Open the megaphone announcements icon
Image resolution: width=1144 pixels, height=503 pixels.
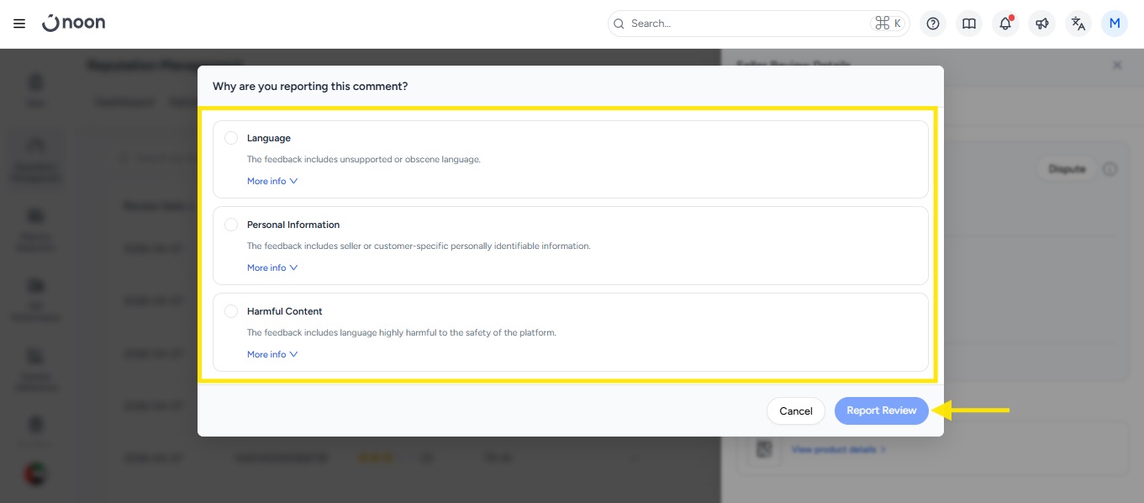pos(1041,24)
